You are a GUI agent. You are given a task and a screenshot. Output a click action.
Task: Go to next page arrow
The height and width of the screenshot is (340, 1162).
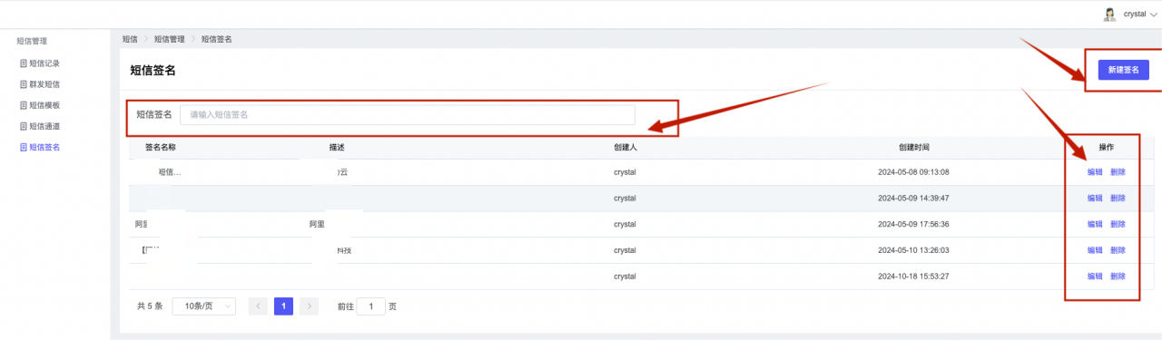[x=309, y=306]
